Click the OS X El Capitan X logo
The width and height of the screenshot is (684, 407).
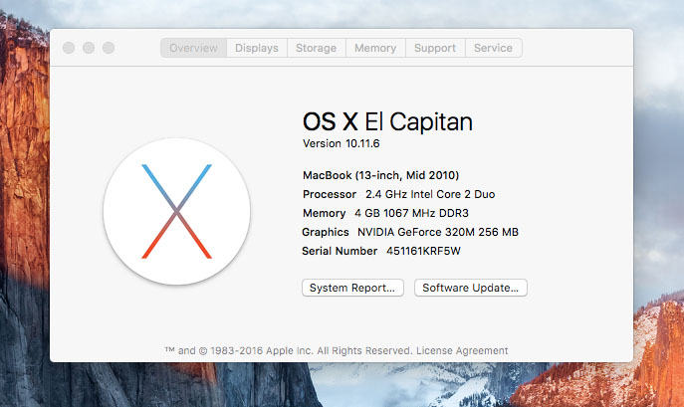176,211
